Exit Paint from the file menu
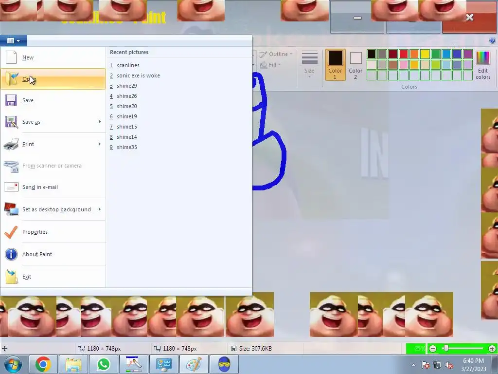The height and width of the screenshot is (374, 498). pyautogui.click(x=53, y=277)
